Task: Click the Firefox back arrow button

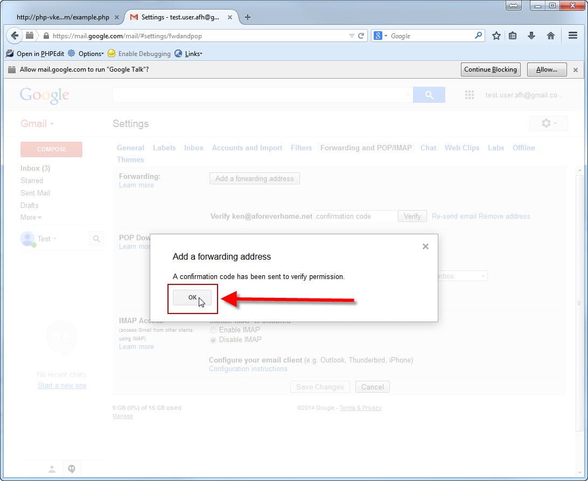Action: coord(15,36)
